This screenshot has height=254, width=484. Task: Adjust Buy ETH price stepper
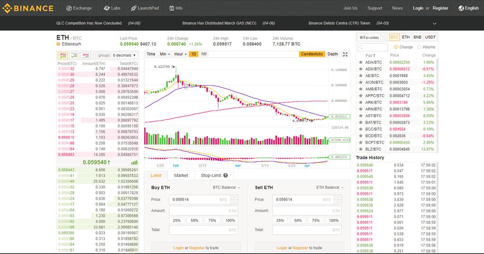234,199
